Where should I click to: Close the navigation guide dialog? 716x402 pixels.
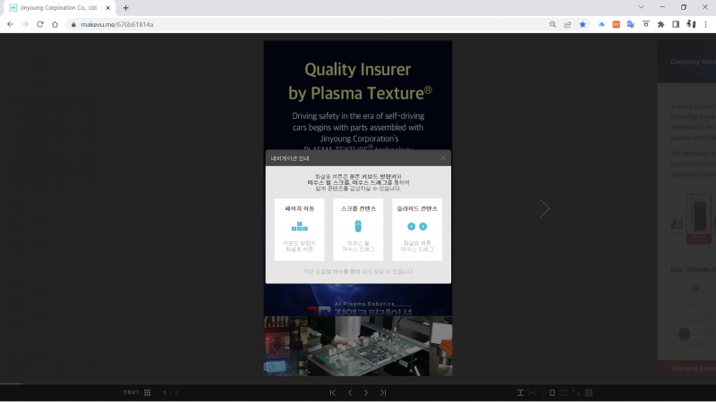coord(443,158)
